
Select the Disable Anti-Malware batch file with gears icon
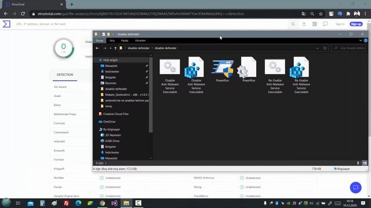170,76
